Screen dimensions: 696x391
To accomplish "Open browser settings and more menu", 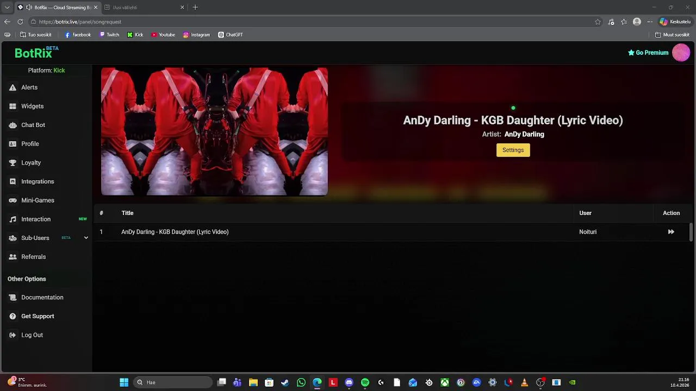I will (650, 22).
